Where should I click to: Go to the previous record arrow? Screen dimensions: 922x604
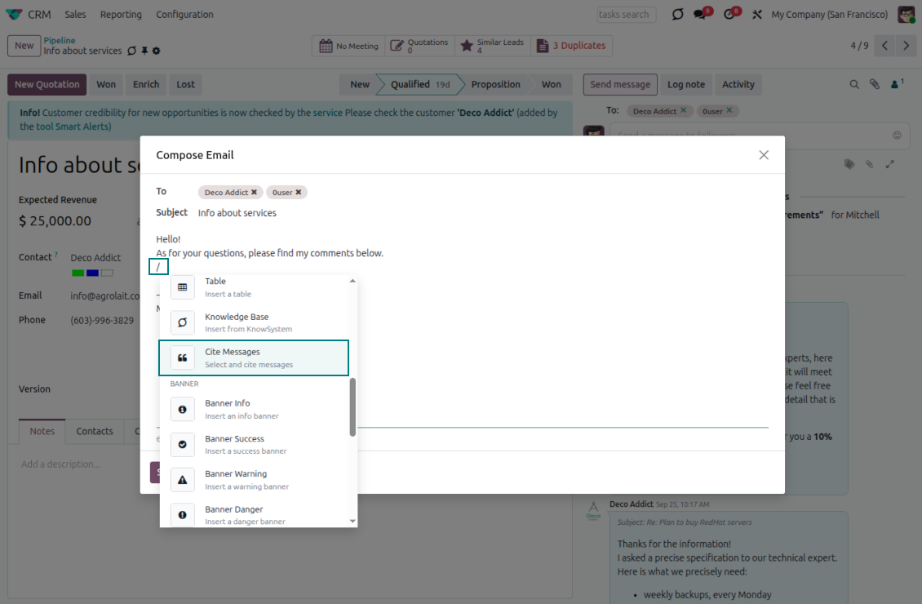(884, 47)
